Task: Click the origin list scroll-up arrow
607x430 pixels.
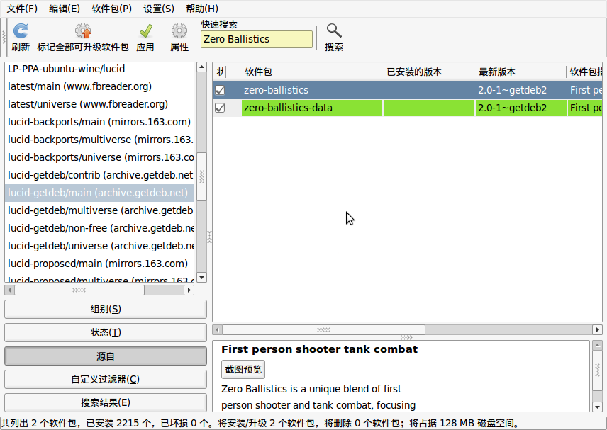Action: 201,67
